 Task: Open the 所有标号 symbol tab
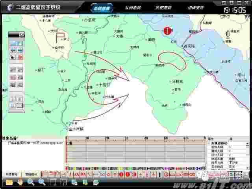point(11,174)
